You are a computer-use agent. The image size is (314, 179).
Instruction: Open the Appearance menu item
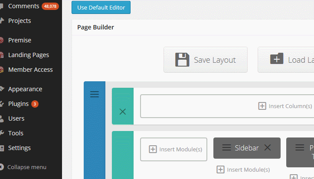pos(25,89)
